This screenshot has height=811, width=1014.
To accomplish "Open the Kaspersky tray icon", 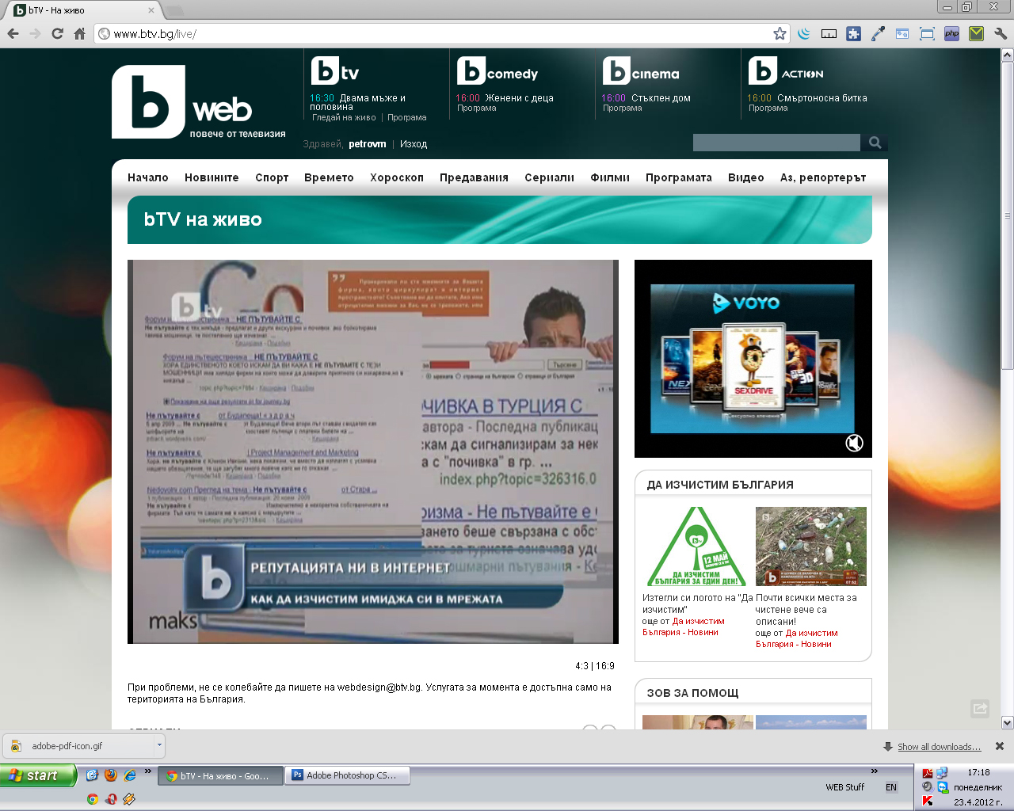I will tap(928, 801).
